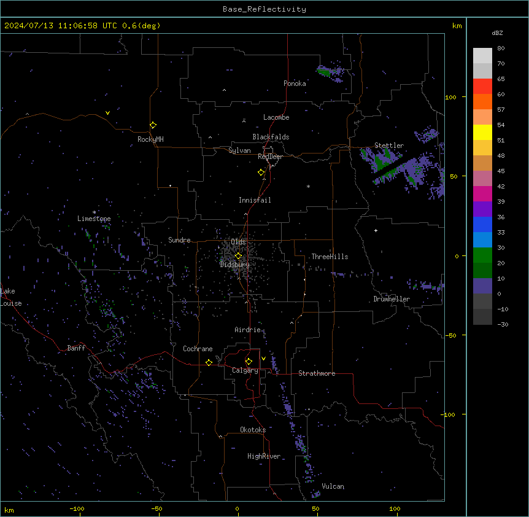This screenshot has height=517, width=529.
Task: Click the Sundre town label
Action: [179, 240]
